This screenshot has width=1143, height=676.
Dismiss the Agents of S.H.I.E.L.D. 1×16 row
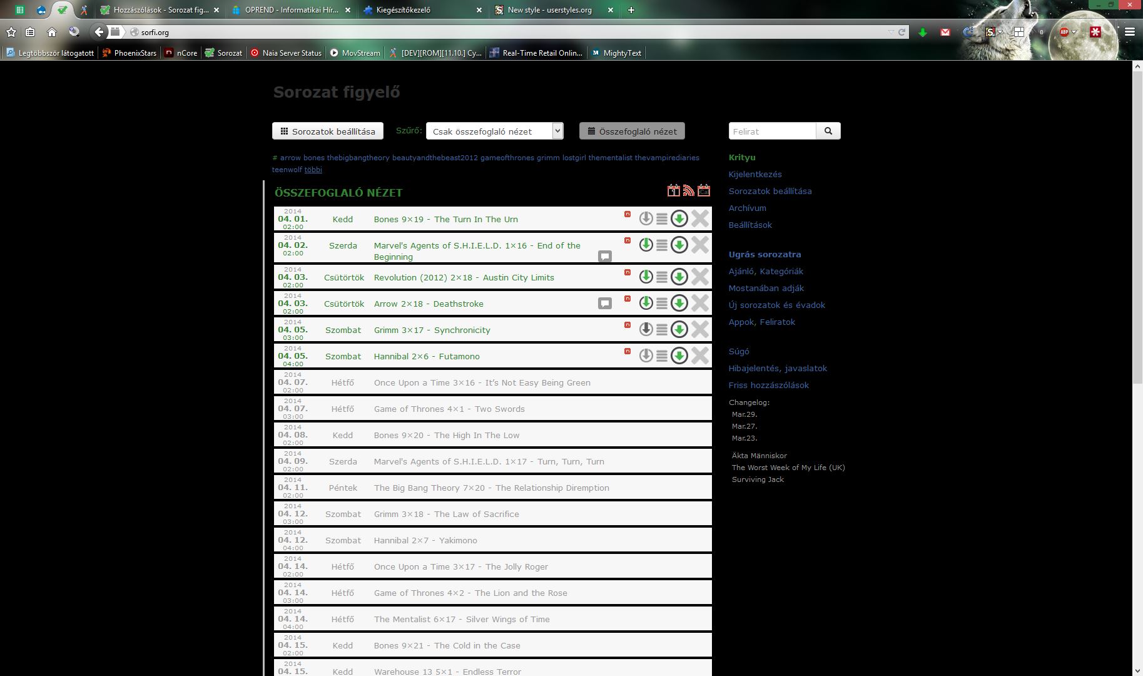point(700,245)
